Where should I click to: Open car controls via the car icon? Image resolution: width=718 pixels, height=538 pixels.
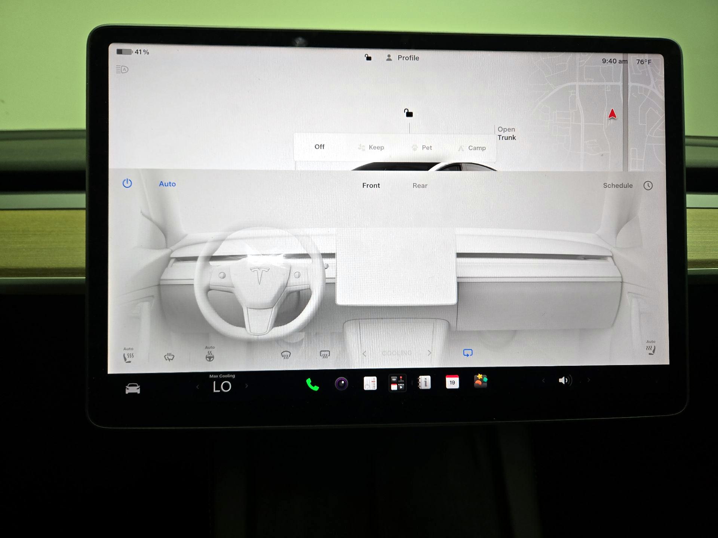coord(133,389)
